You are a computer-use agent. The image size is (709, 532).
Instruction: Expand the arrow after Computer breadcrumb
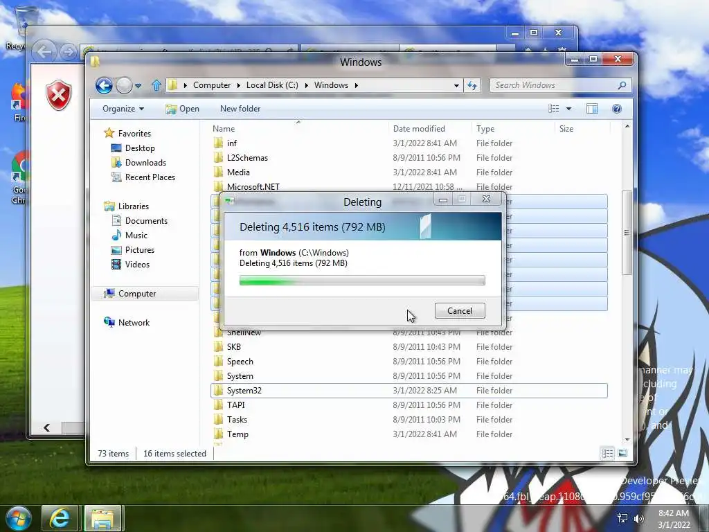[x=239, y=85]
